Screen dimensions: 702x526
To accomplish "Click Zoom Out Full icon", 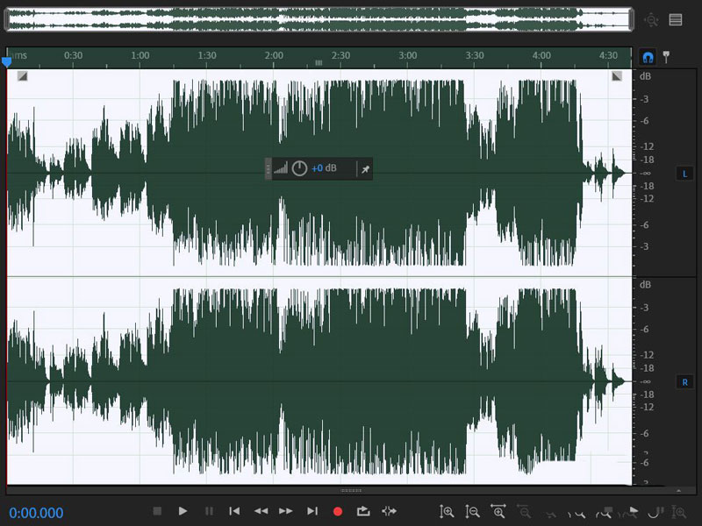I will point(551,514).
